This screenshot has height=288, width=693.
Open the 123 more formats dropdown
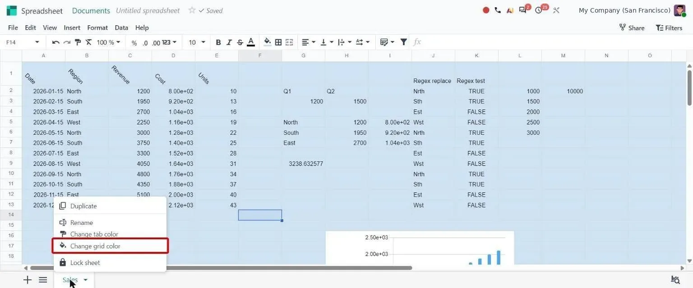point(169,42)
